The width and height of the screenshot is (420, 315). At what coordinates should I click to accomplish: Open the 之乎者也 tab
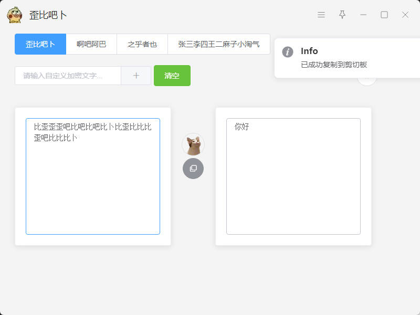(x=142, y=44)
